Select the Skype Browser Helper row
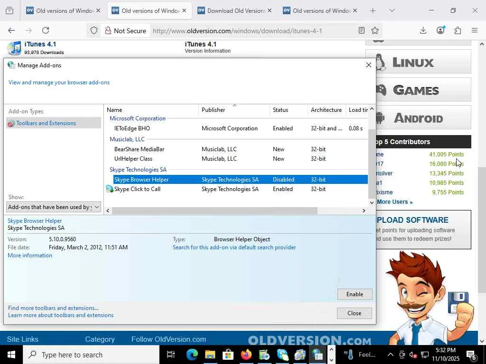486x364 pixels. [x=241, y=180]
